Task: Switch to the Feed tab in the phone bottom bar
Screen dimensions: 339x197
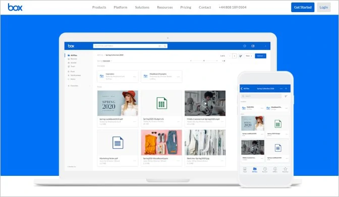Action: [x=245, y=170]
